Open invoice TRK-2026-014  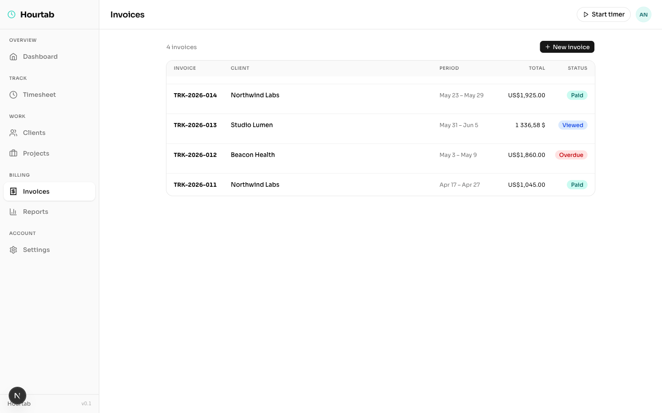pos(195,95)
